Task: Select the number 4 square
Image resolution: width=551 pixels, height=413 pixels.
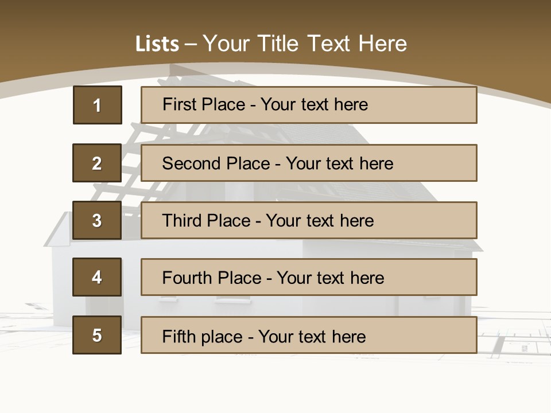Action: coord(97,277)
